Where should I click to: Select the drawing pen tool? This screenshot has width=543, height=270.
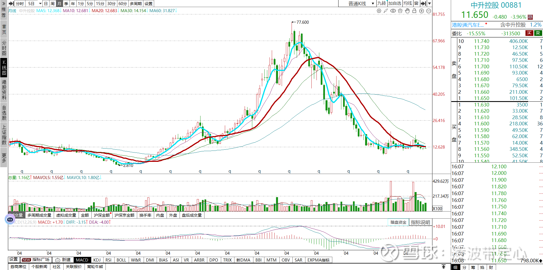pyautogui.click(x=386, y=11)
